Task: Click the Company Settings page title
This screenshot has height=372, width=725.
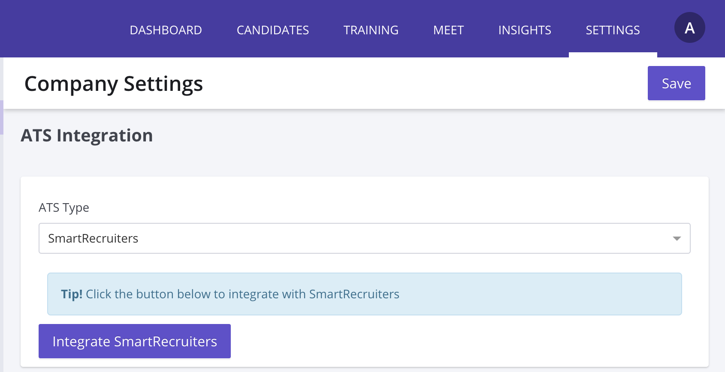Action: pyautogui.click(x=113, y=84)
